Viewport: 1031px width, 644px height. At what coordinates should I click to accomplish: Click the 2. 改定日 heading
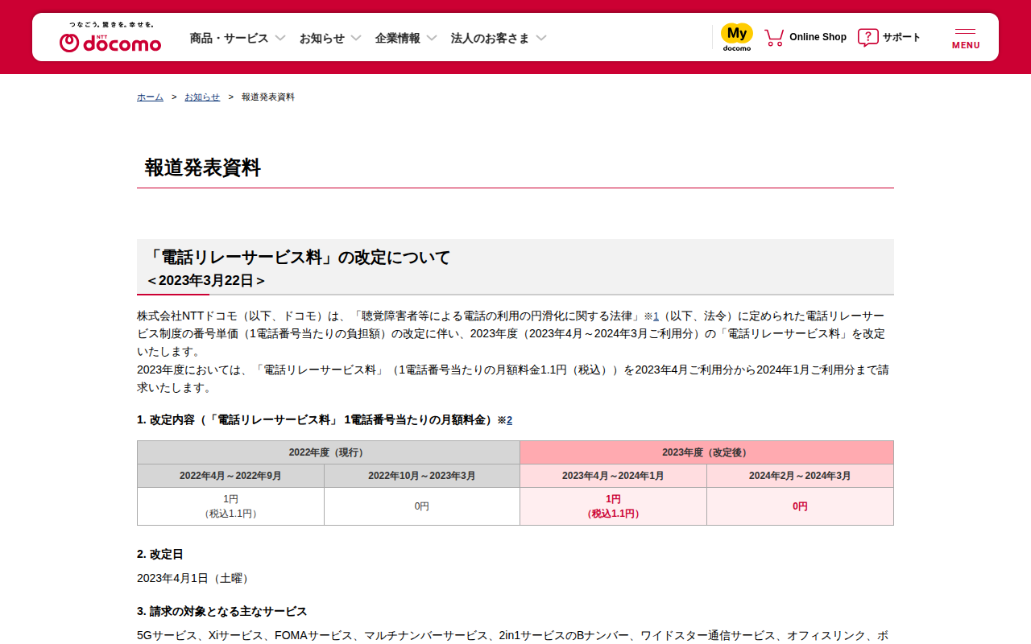point(160,555)
